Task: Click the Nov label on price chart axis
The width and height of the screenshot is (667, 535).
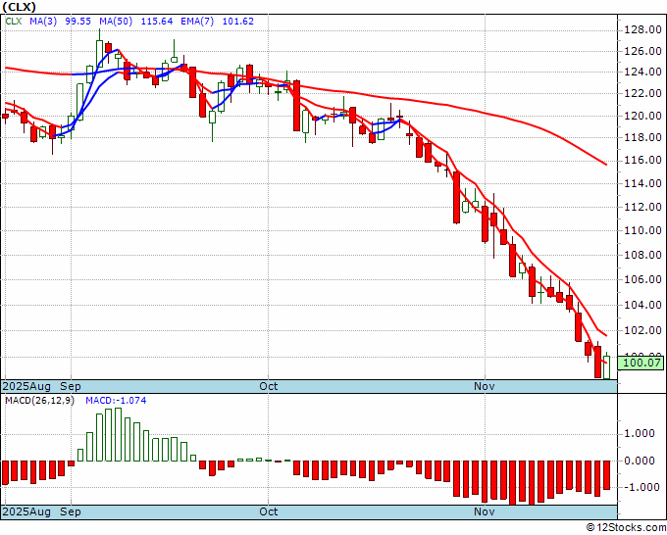Action: pos(485,386)
